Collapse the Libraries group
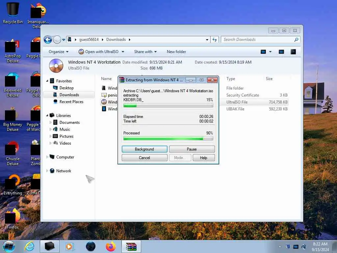Image resolution: width=337 pixels, height=253 pixels. (x=47, y=116)
